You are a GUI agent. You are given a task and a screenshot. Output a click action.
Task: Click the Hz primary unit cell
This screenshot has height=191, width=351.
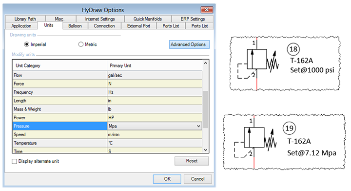[x=155, y=92]
